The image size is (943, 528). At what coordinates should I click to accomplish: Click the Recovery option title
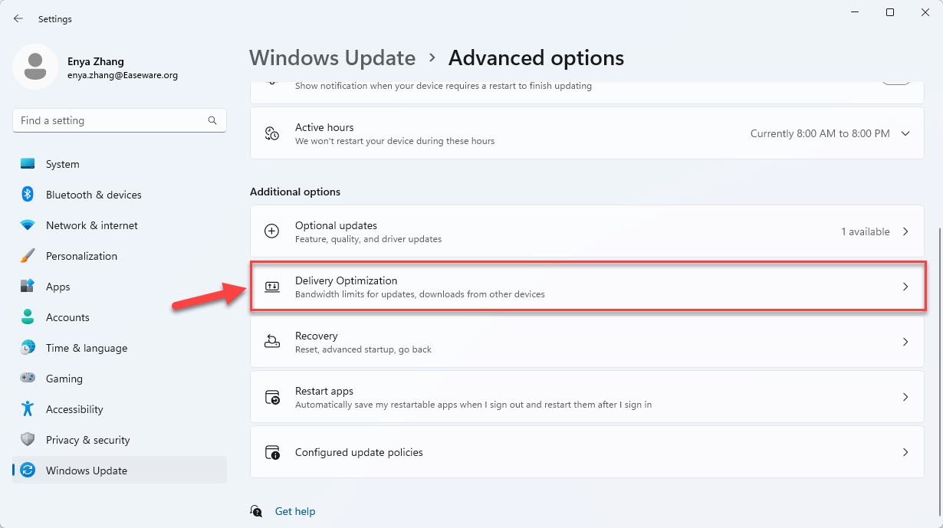pos(317,336)
